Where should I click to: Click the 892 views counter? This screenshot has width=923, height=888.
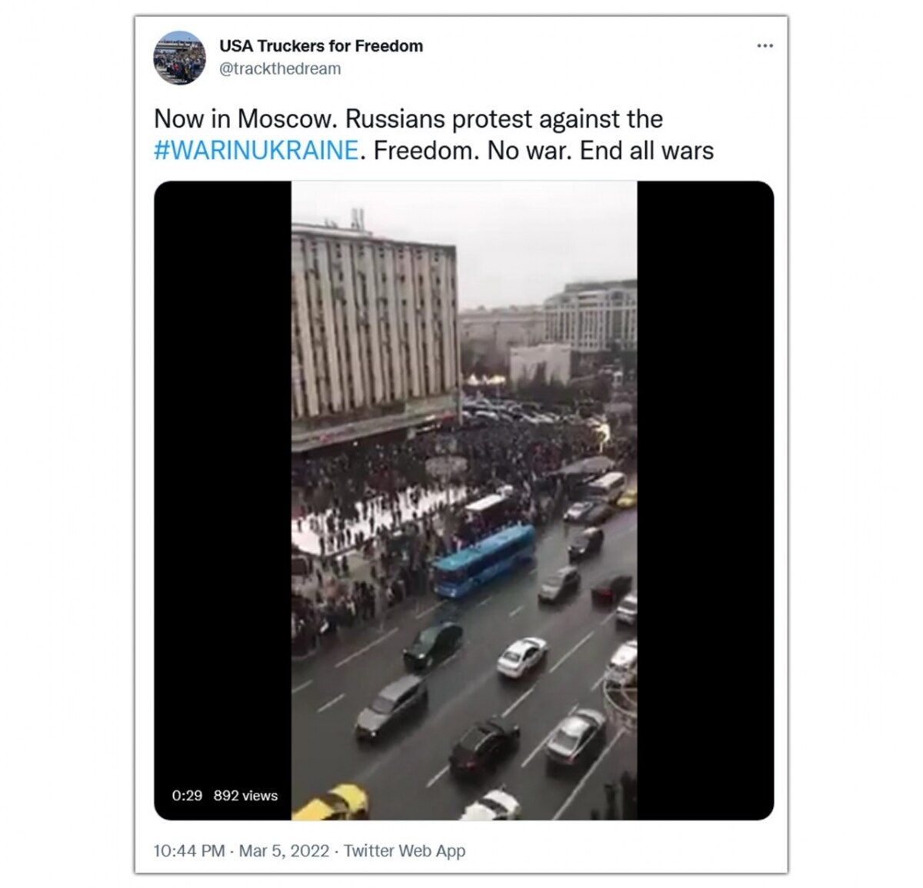[245, 796]
